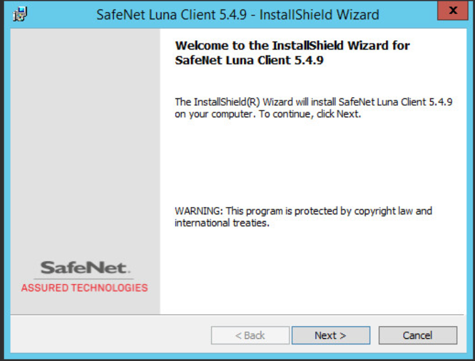This screenshot has width=475, height=361.
Task: Click the empty footer area left of the Back button
Action: (x=107, y=336)
